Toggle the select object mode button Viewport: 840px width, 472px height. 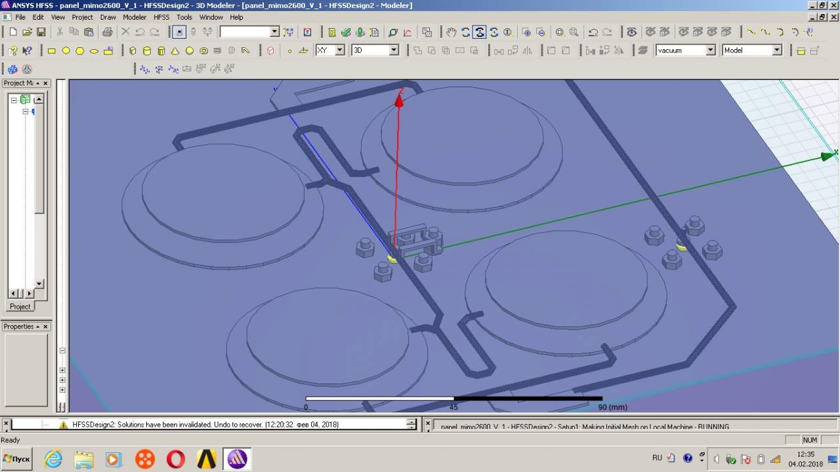pos(179,32)
